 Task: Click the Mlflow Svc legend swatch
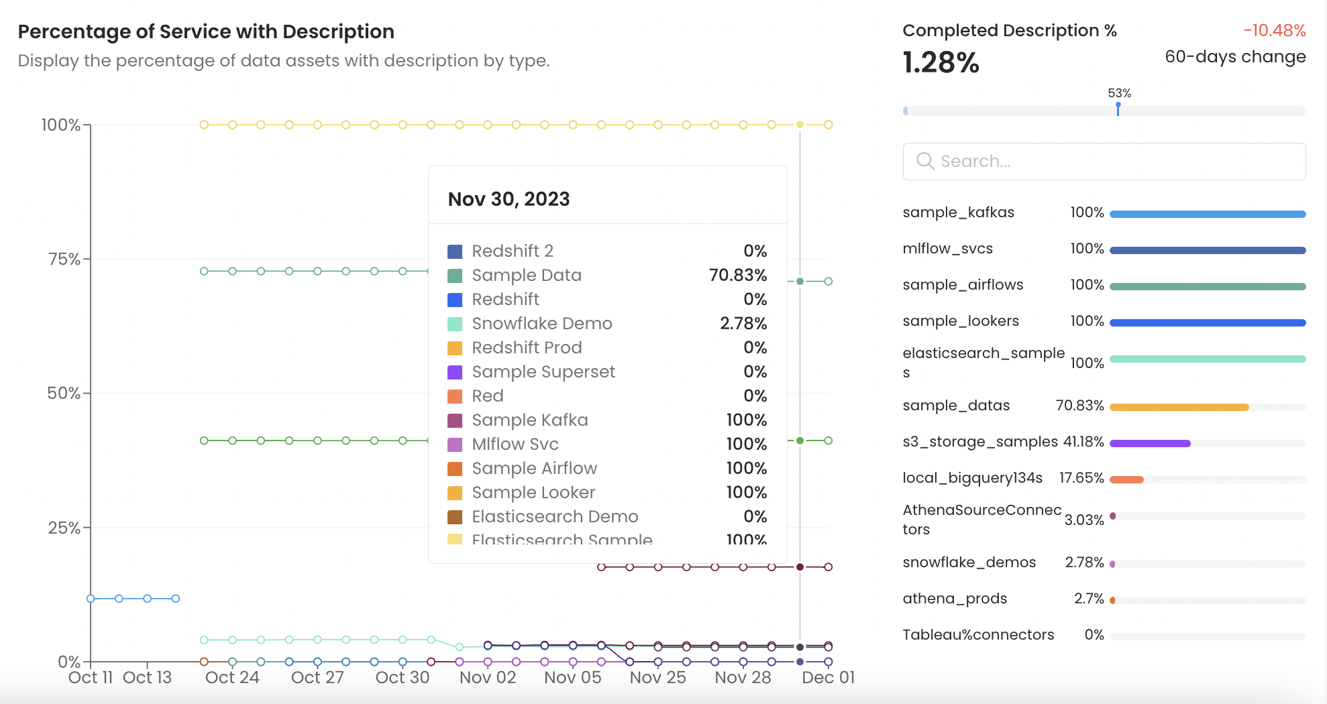coord(455,445)
